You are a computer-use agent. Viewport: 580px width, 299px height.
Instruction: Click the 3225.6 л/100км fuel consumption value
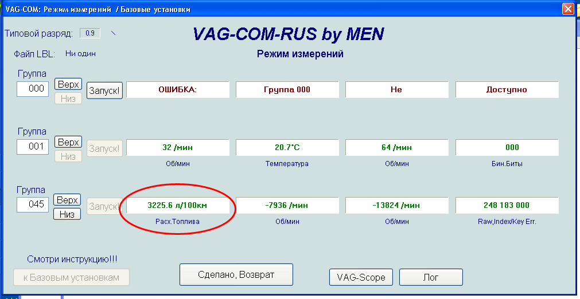pyautogui.click(x=177, y=205)
